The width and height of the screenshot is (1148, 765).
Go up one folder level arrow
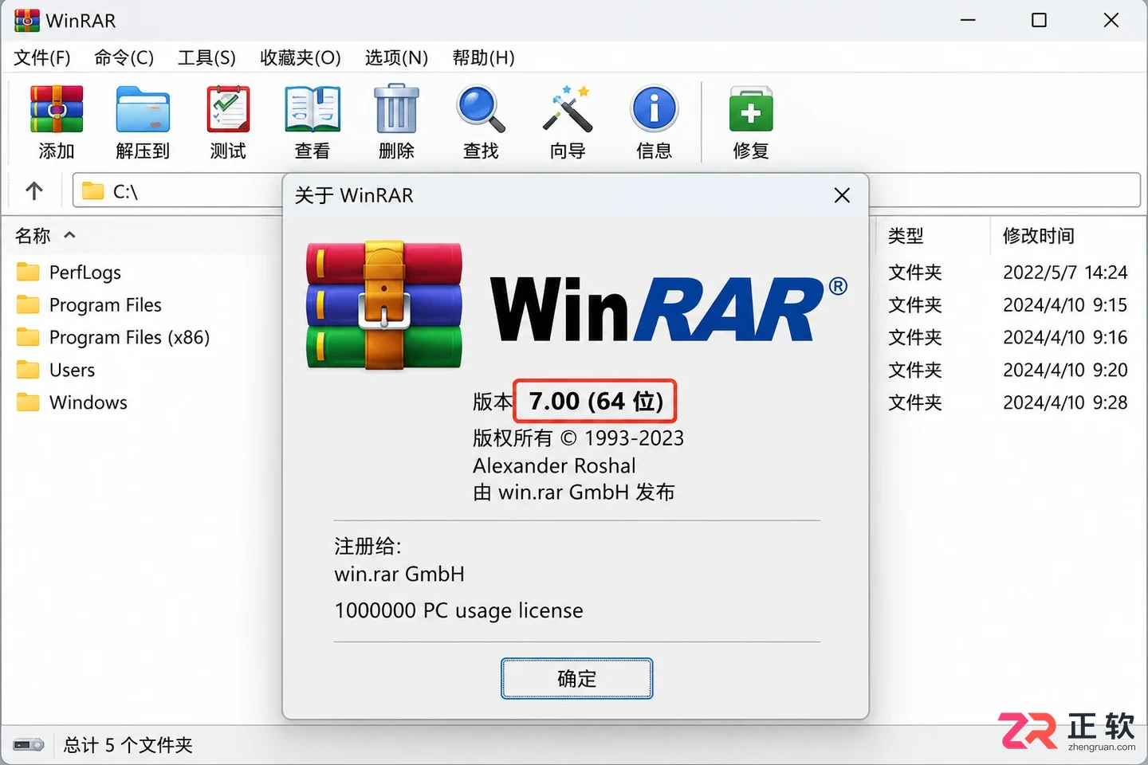point(34,191)
